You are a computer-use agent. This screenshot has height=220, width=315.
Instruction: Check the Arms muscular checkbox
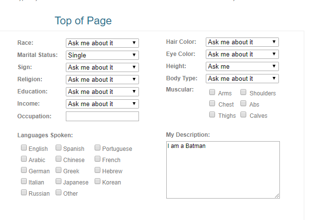(x=212, y=92)
